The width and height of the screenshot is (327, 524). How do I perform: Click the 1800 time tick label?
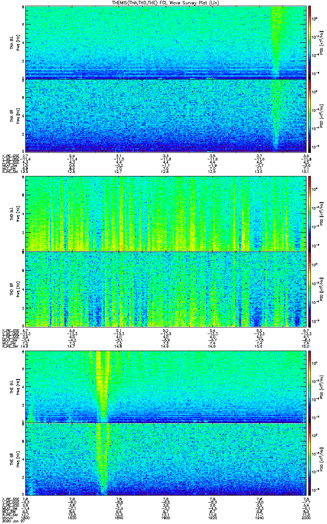pyautogui.click(x=26, y=517)
